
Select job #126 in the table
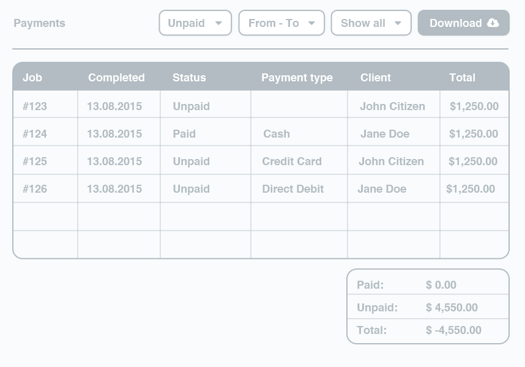(x=35, y=189)
